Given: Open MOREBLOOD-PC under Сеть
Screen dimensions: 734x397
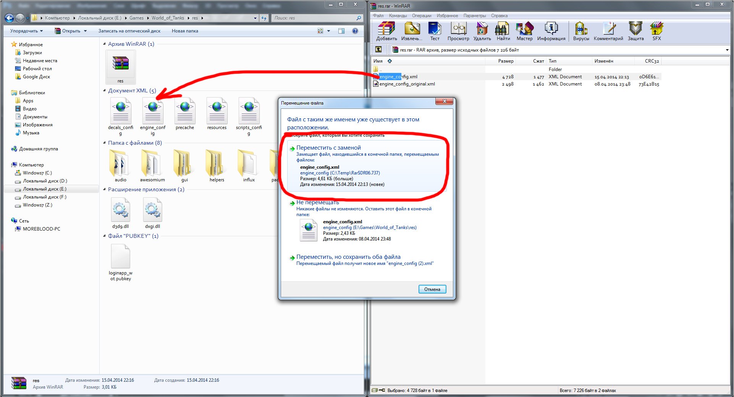Looking at the screenshot, I should pos(41,229).
